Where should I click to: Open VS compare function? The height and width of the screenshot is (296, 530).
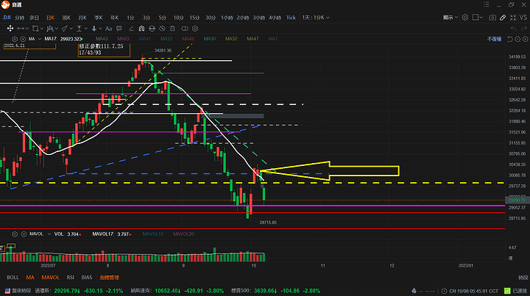523,17
